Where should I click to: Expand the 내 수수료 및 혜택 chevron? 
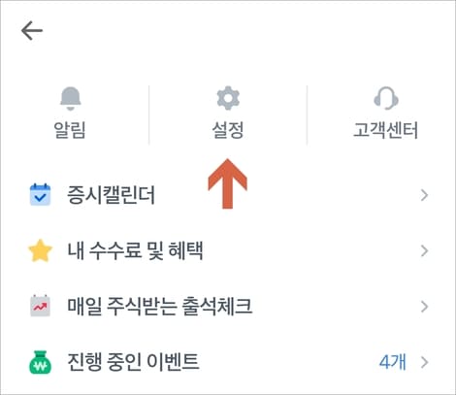click(x=425, y=250)
